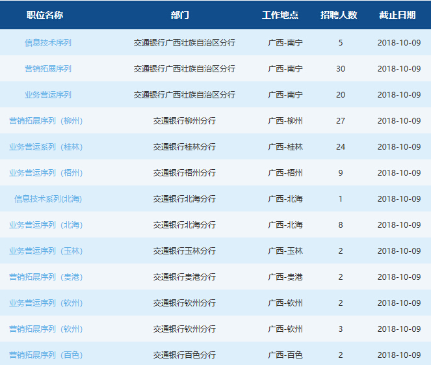
Task: Open 营销拓展序列（钦州） job link
Action: (46, 329)
